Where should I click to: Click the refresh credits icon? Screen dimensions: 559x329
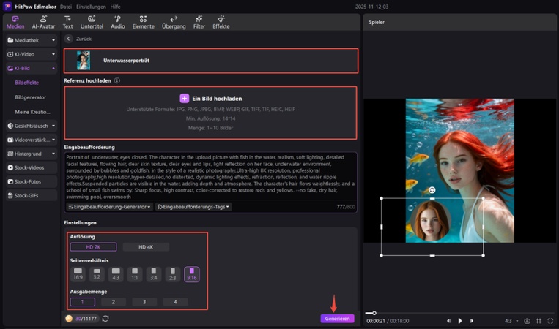point(105,319)
